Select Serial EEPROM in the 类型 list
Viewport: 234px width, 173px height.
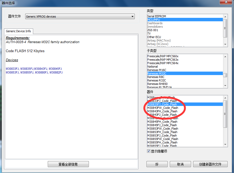(157, 16)
